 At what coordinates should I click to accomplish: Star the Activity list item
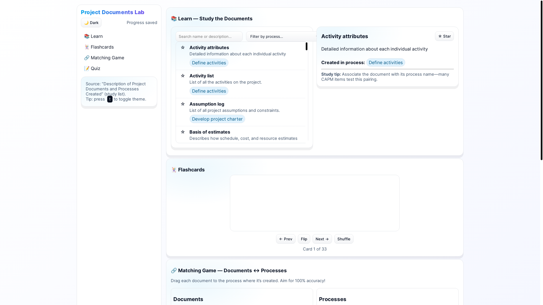pyautogui.click(x=183, y=76)
